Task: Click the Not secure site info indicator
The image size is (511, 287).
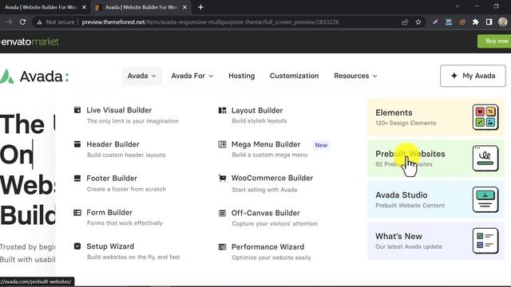Action: click(56, 22)
